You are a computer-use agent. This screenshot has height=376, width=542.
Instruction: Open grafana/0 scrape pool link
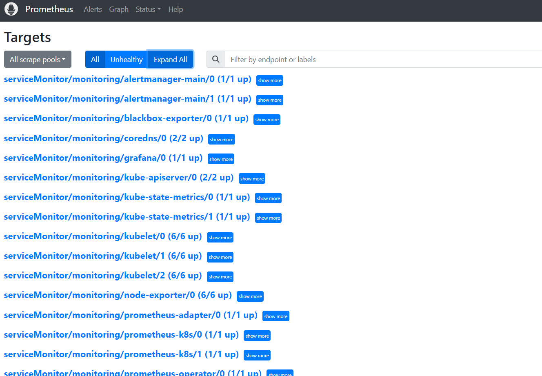pyautogui.click(x=103, y=158)
